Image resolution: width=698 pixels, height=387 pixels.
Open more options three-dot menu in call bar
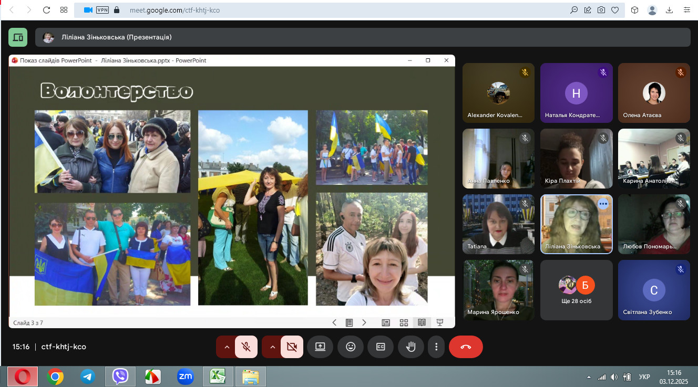436,347
